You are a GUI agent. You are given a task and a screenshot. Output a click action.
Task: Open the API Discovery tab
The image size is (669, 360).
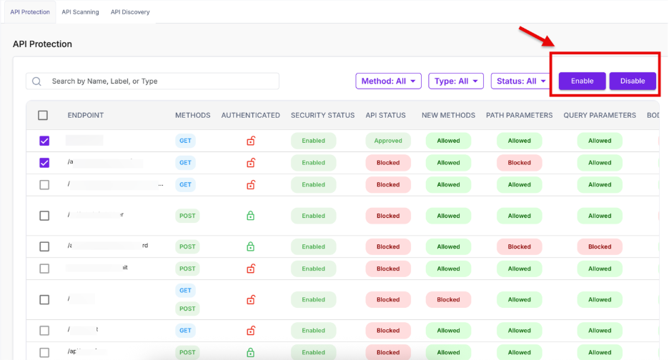130,12
